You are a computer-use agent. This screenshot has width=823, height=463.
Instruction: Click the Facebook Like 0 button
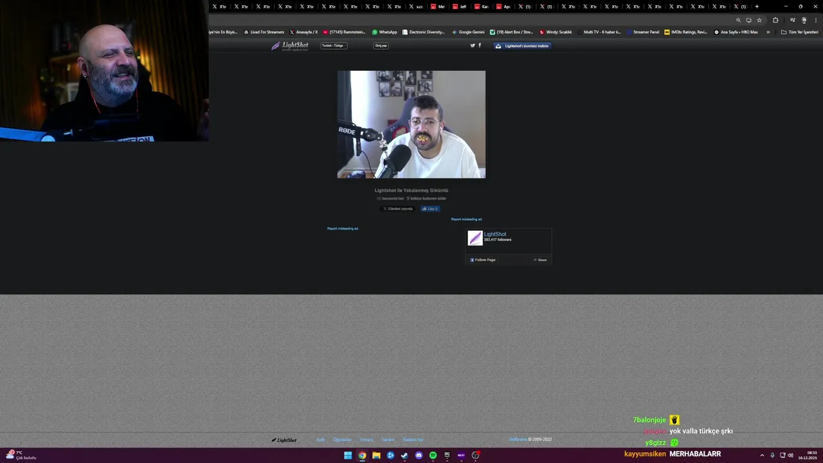pos(430,209)
